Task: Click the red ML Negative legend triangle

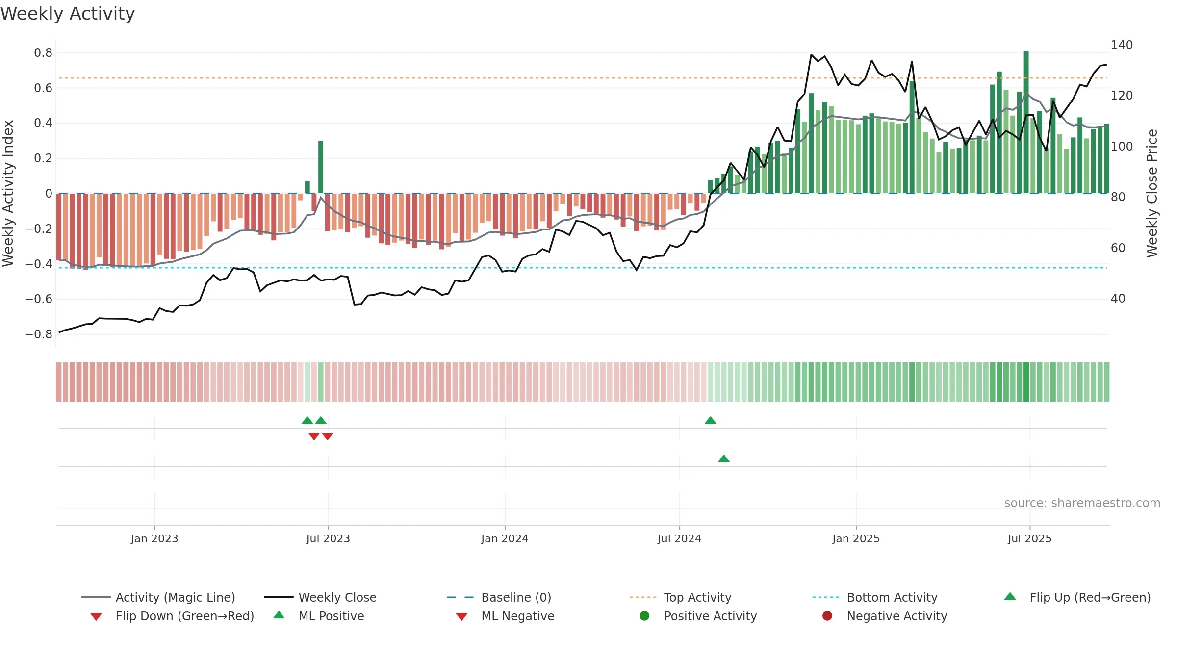Action: [461, 617]
